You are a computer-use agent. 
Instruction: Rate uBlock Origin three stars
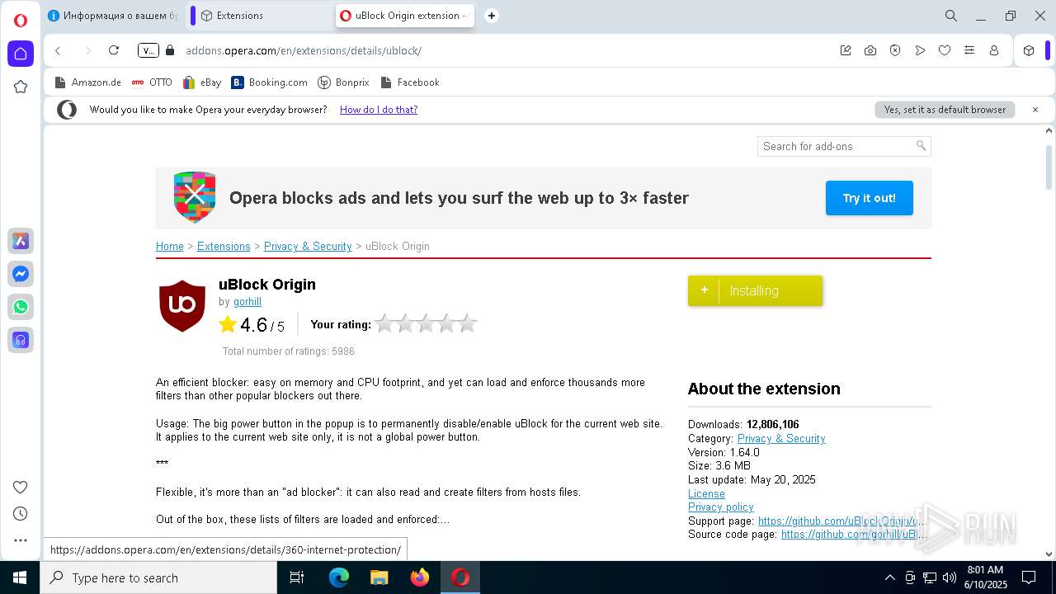click(426, 323)
